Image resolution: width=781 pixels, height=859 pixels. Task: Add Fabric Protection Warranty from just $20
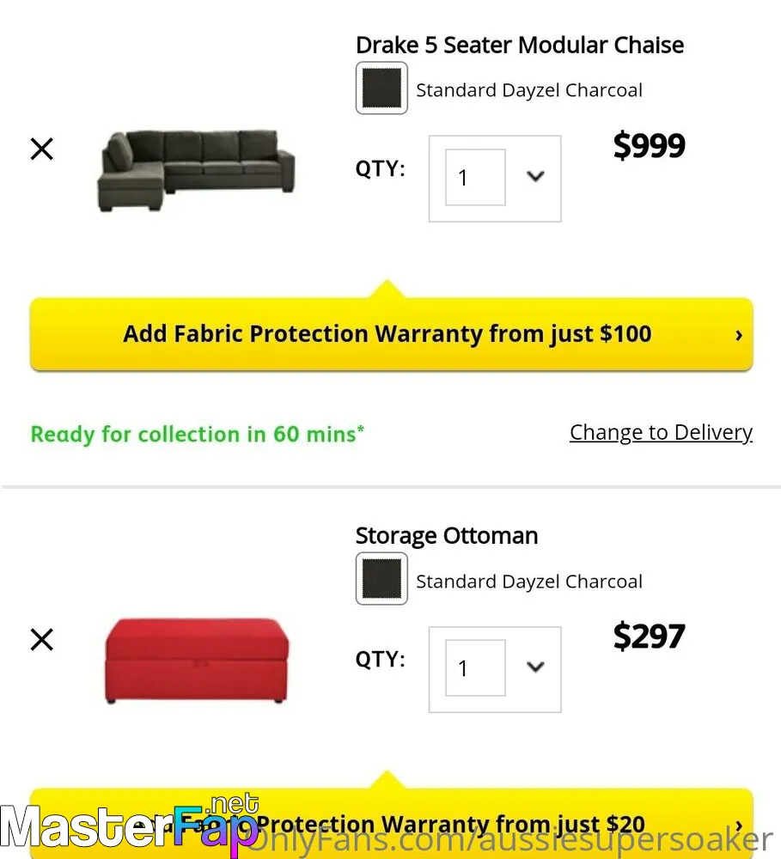pos(391,824)
